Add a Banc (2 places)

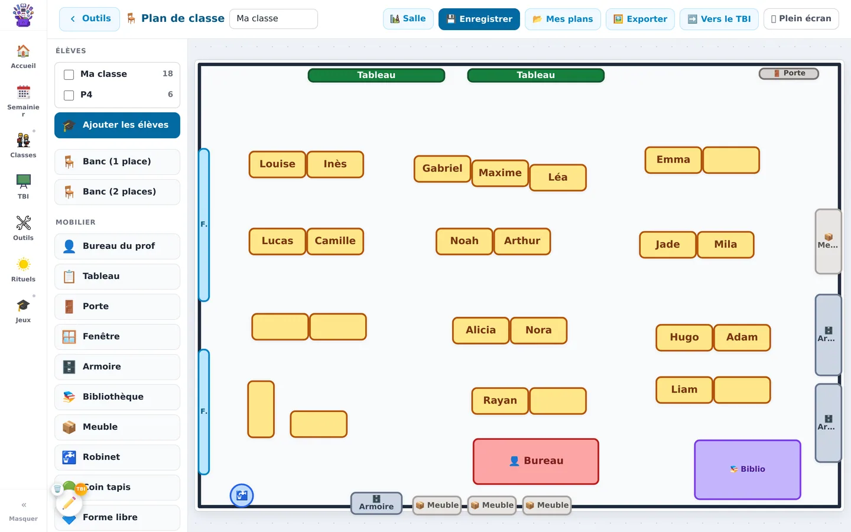coord(117,192)
